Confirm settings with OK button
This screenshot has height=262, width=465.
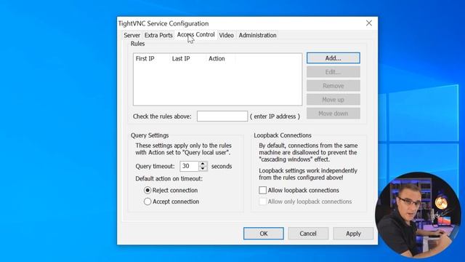point(263,234)
